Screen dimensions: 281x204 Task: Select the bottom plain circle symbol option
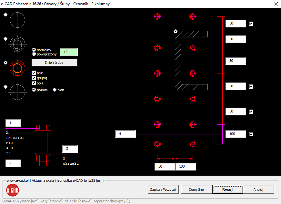pos(5,87)
